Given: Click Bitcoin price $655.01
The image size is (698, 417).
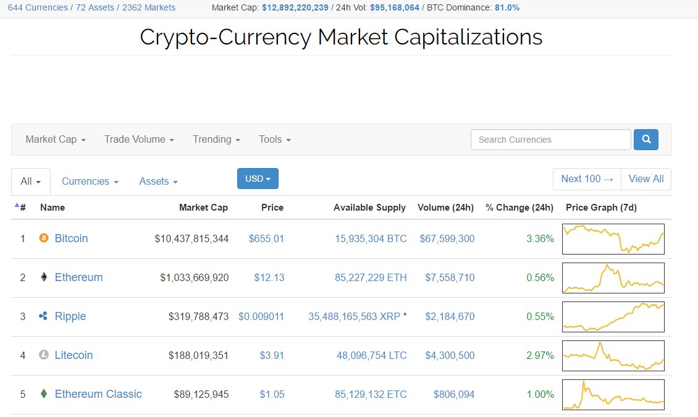Looking at the screenshot, I should [x=266, y=238].
